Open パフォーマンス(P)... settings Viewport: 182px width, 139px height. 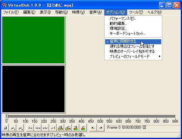pos(133,19)
